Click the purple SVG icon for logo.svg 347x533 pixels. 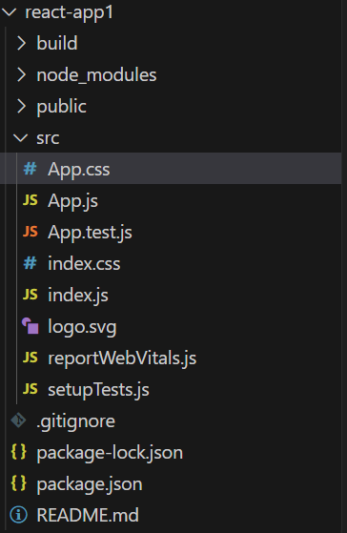coord(30,326)
